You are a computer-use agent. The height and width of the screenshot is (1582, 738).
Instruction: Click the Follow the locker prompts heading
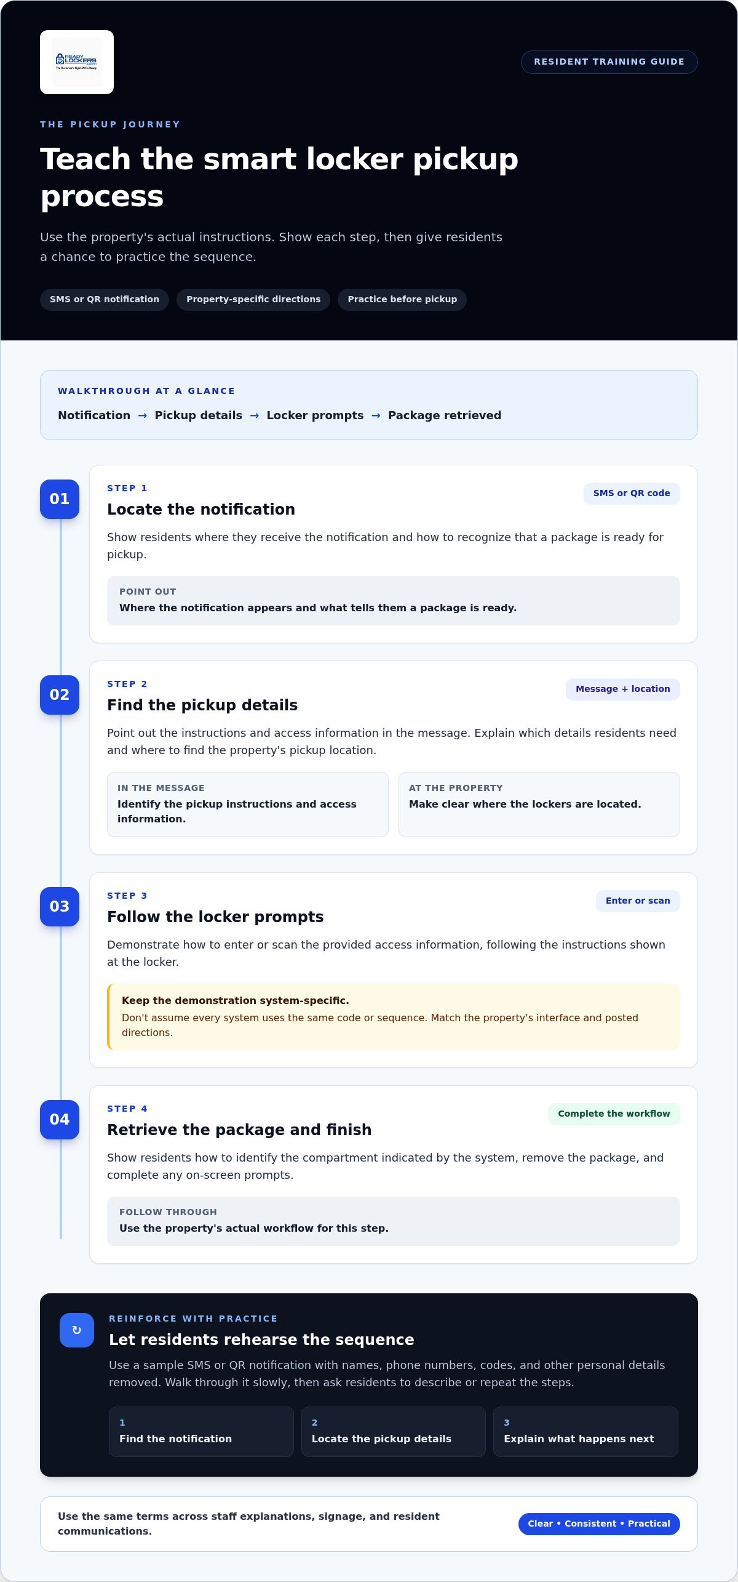click(x=215, y=917)
